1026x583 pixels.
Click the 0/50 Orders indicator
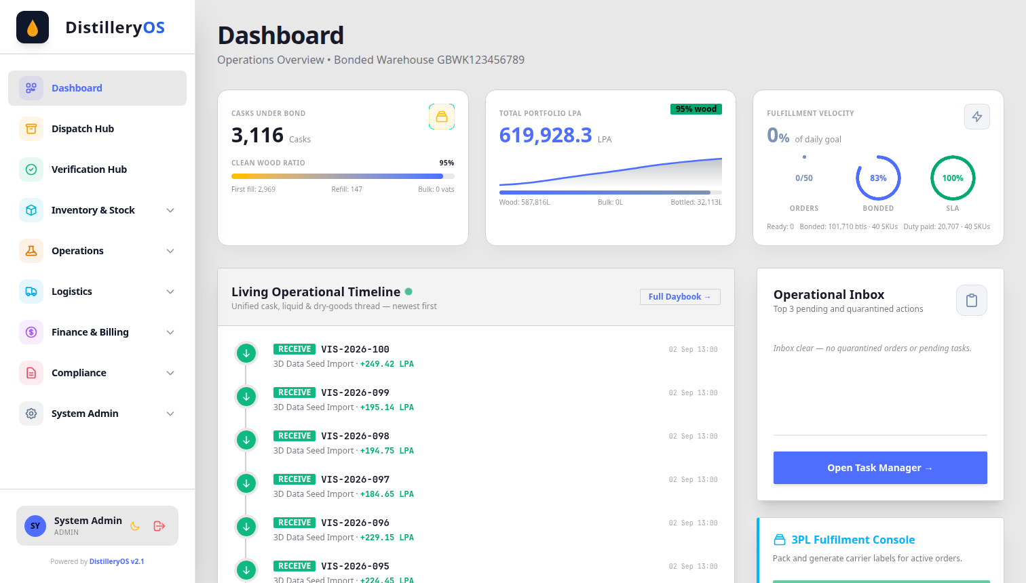coord(804,178)
